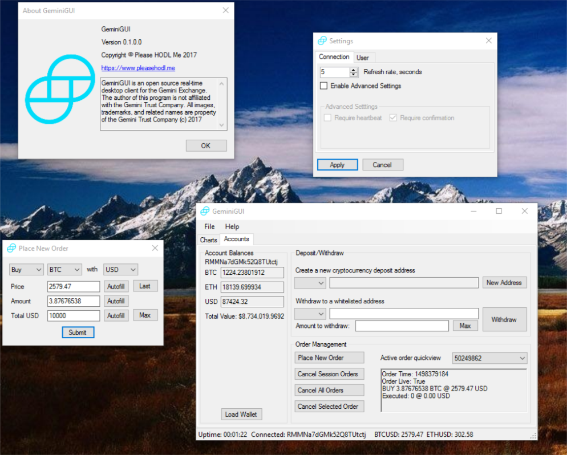Switch to Connection tab in Settings
This screenshot has height=455, width=567.
click(334, 57)
